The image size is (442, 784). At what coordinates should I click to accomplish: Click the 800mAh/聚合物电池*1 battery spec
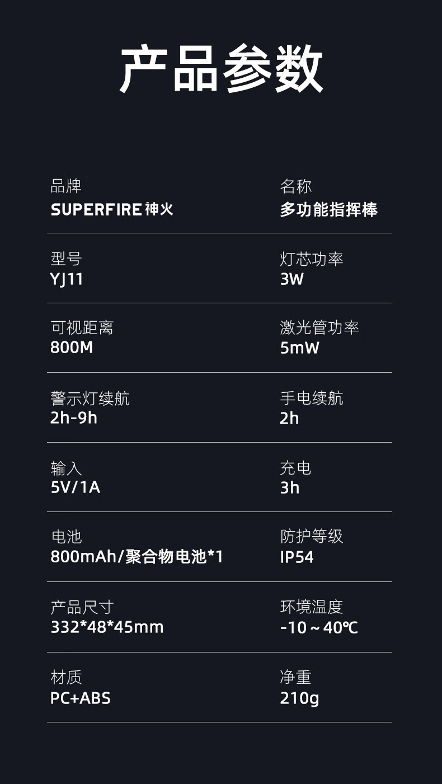(137, 557)
